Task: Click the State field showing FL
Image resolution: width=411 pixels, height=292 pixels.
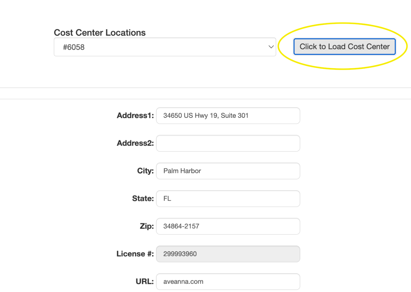Action: (x=228, y=199)
